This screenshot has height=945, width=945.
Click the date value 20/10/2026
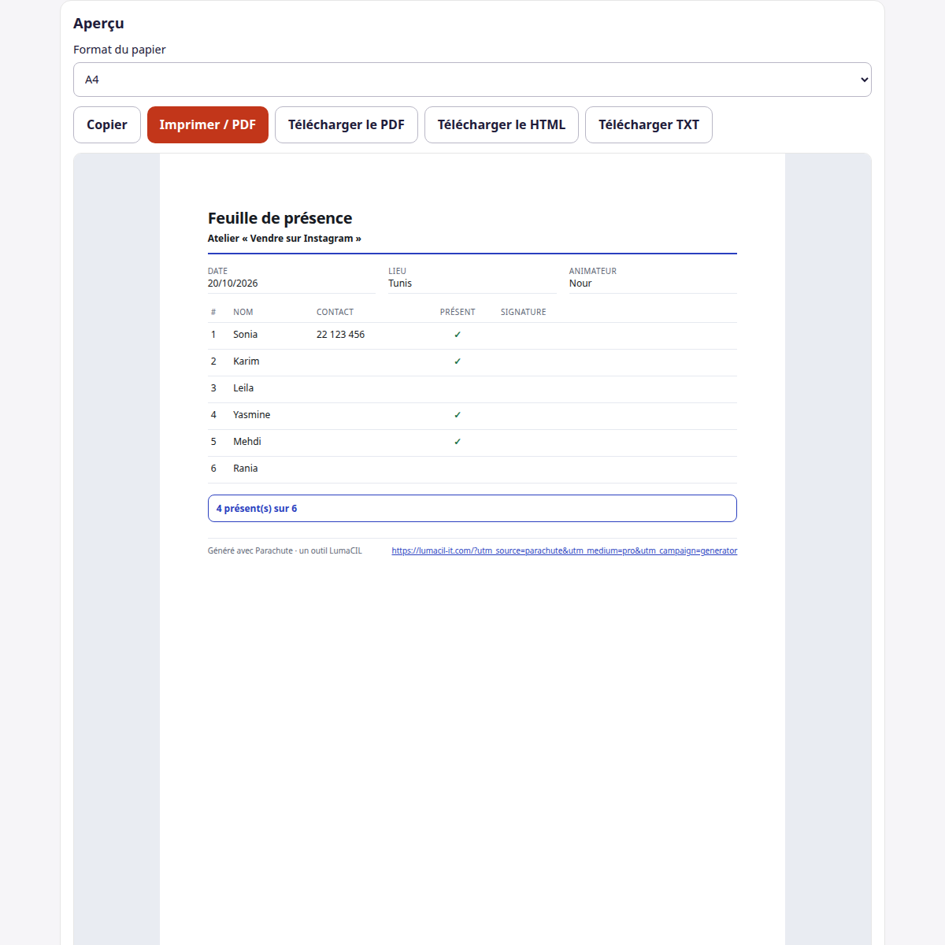(232, 283)
